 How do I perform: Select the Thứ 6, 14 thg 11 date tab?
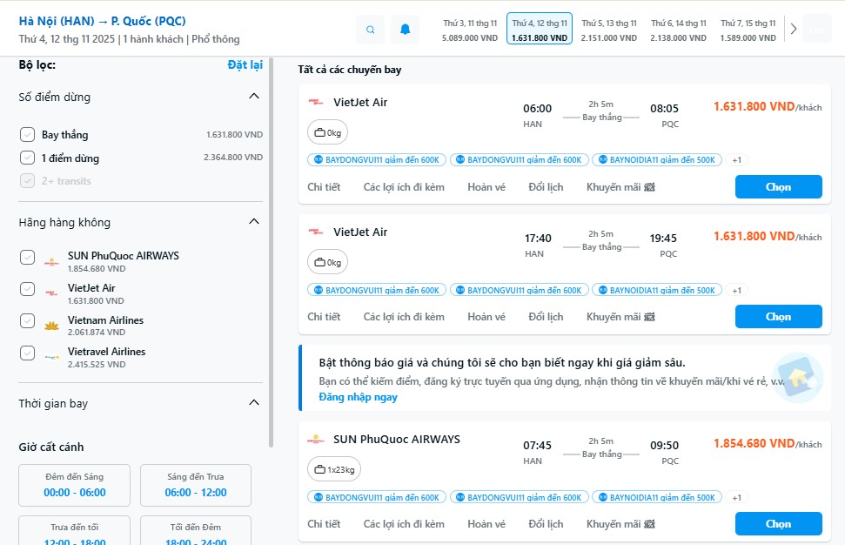(679, 30)
